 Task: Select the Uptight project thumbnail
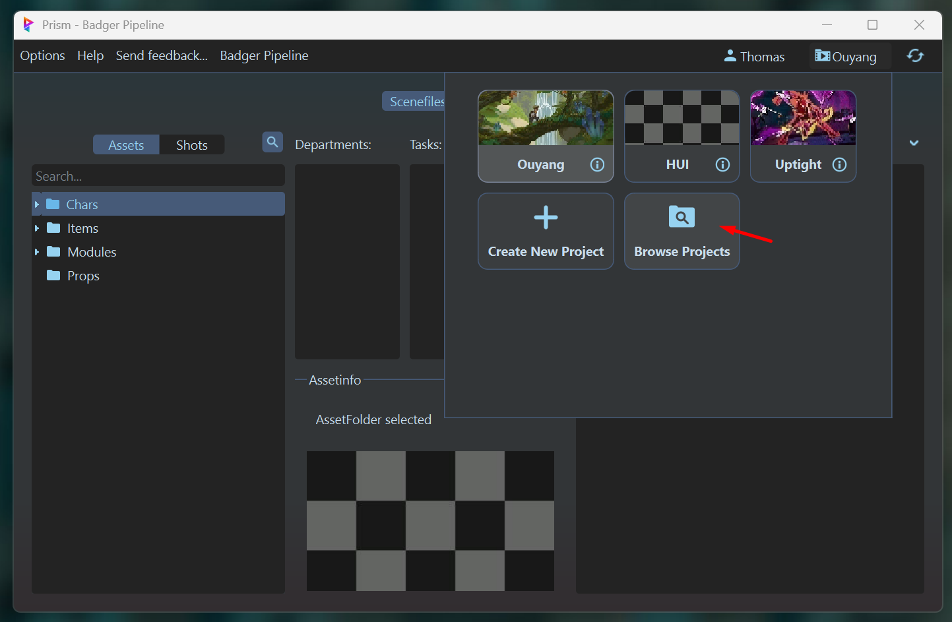803,119
